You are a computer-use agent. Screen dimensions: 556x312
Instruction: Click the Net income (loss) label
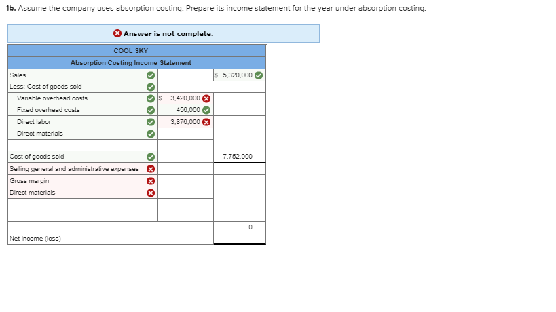(35, 239)
